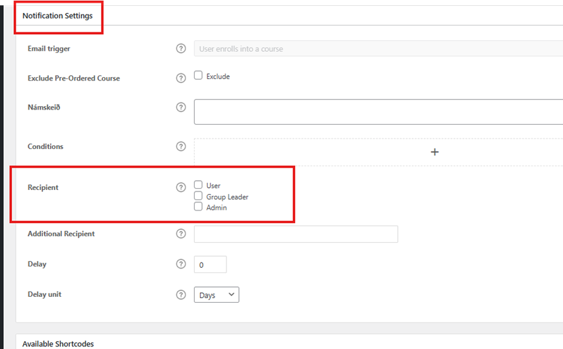Open the help icon beside Delay
Image resolution: width=563 pixels, height=349 pixels.
click(x=181, y=264)
